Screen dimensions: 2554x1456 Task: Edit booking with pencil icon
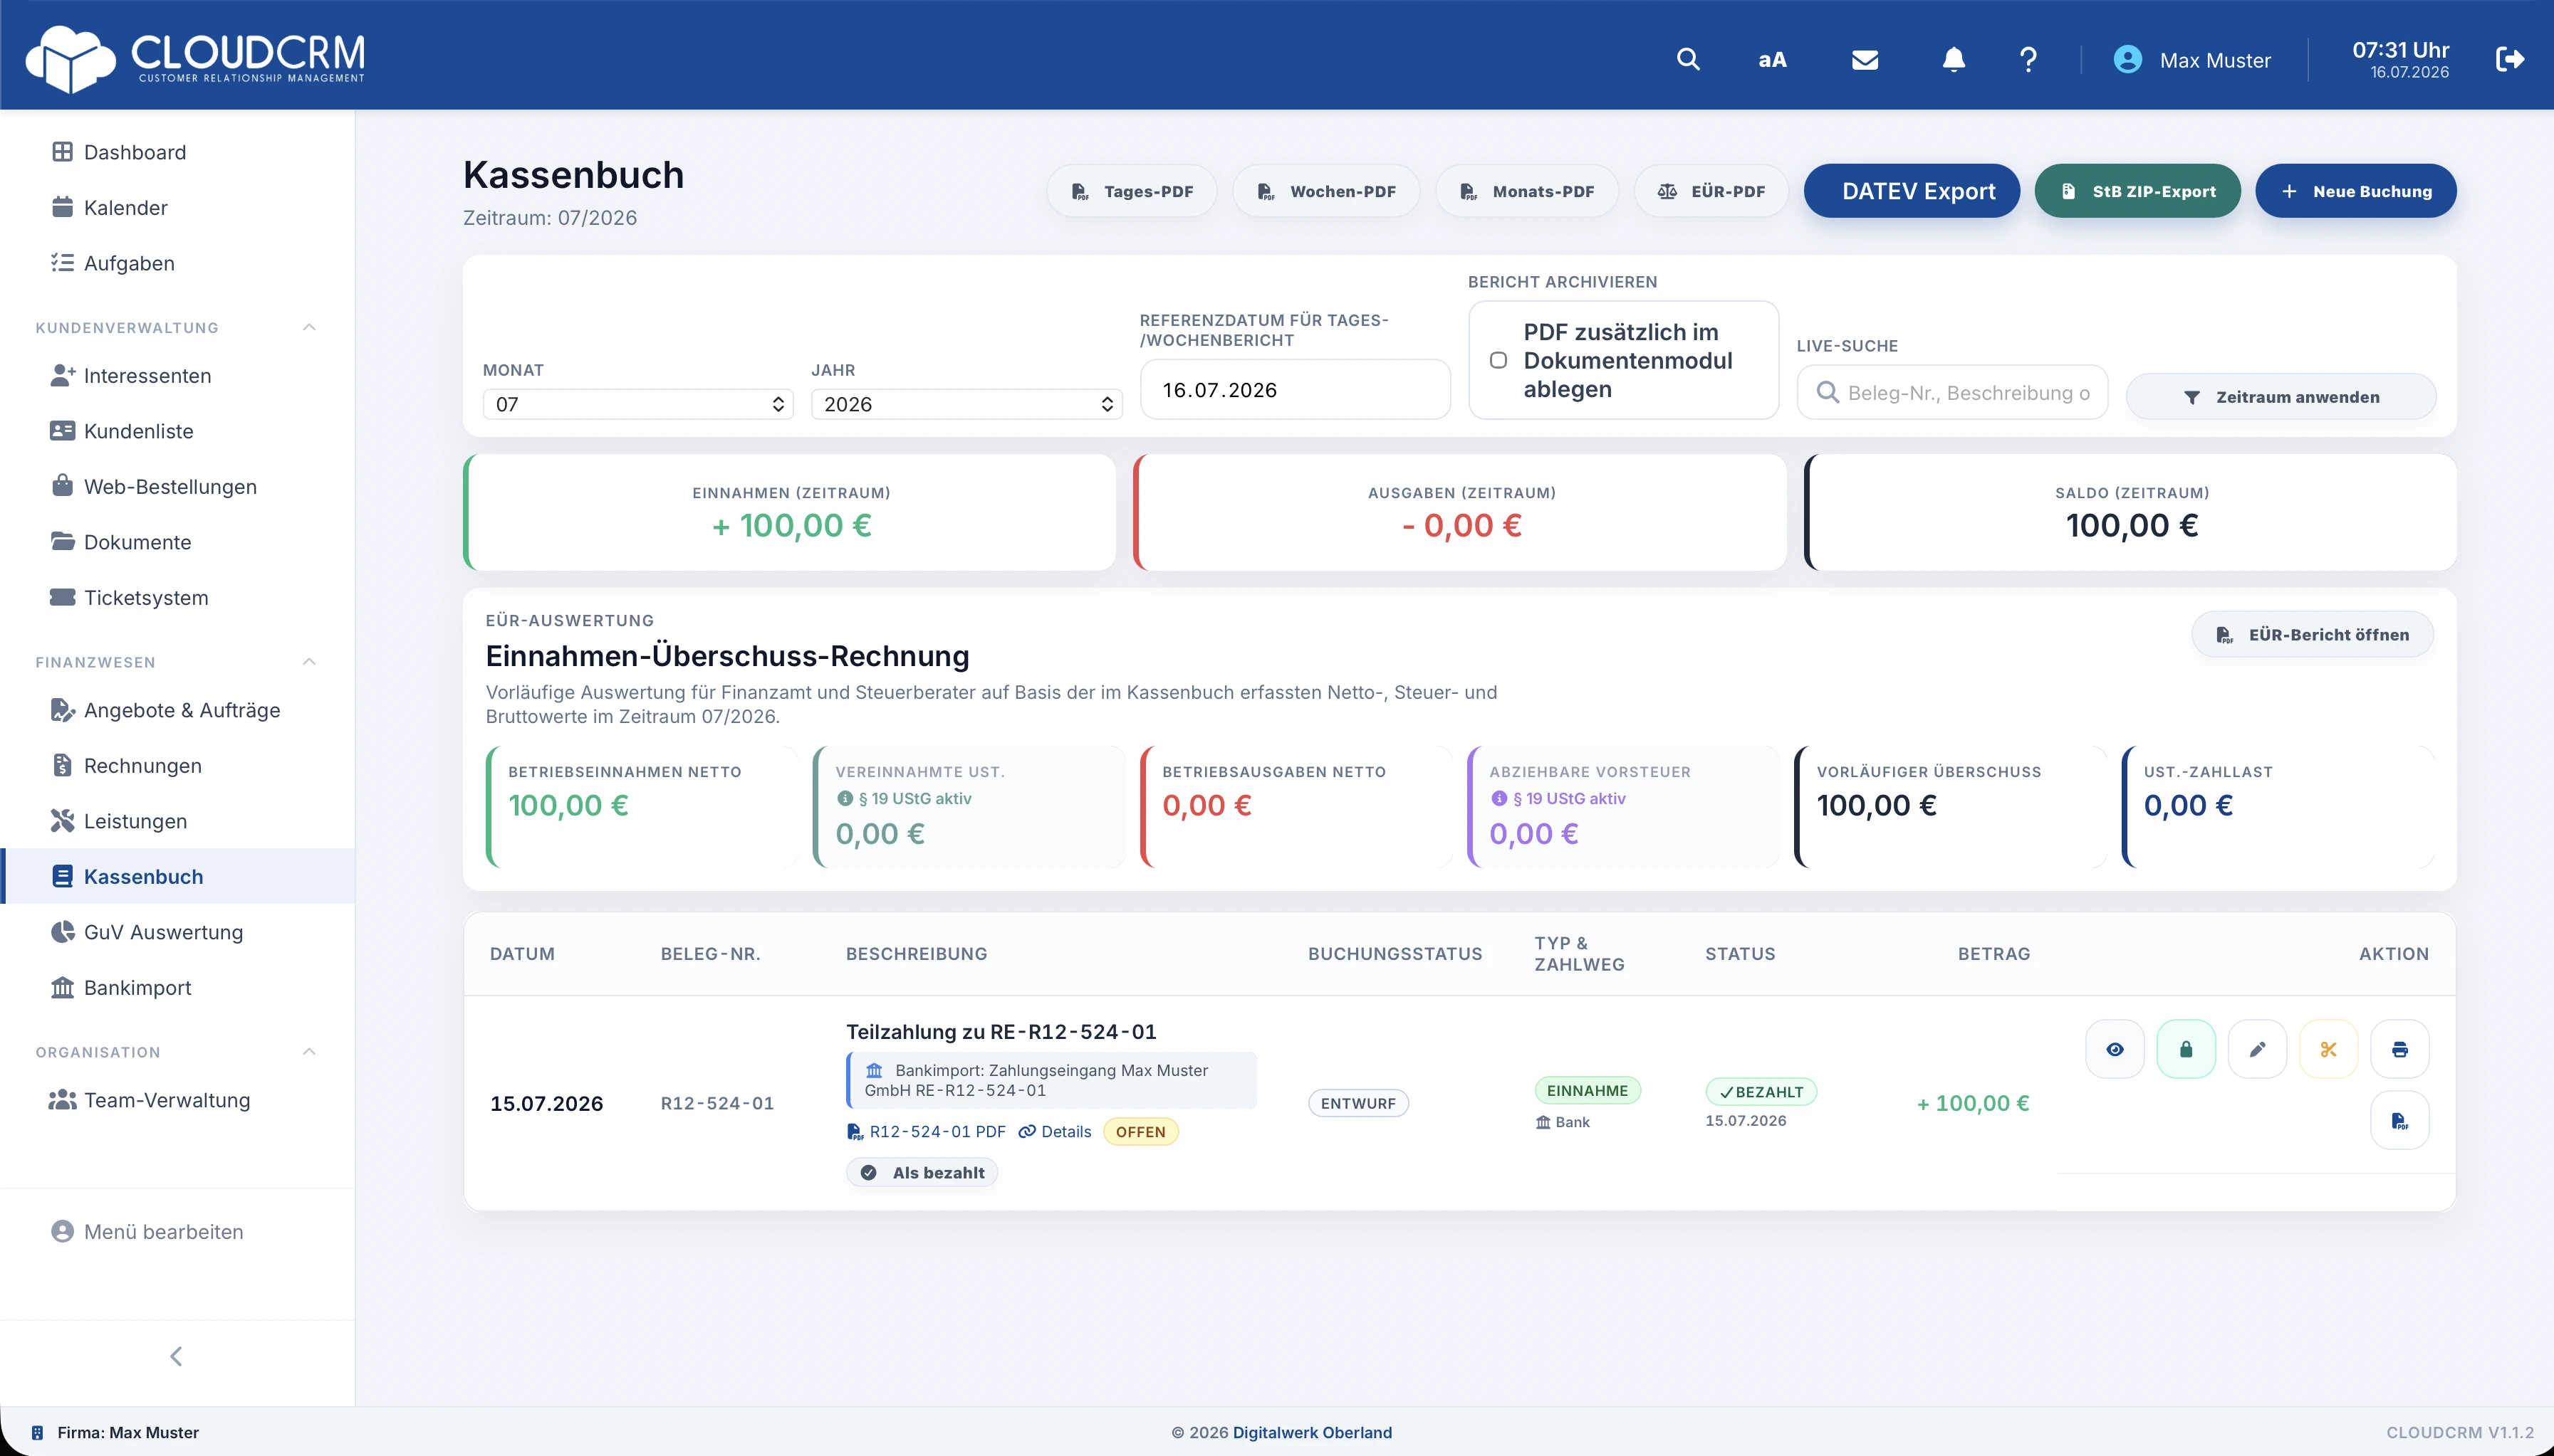(x=2257, y=1049)
